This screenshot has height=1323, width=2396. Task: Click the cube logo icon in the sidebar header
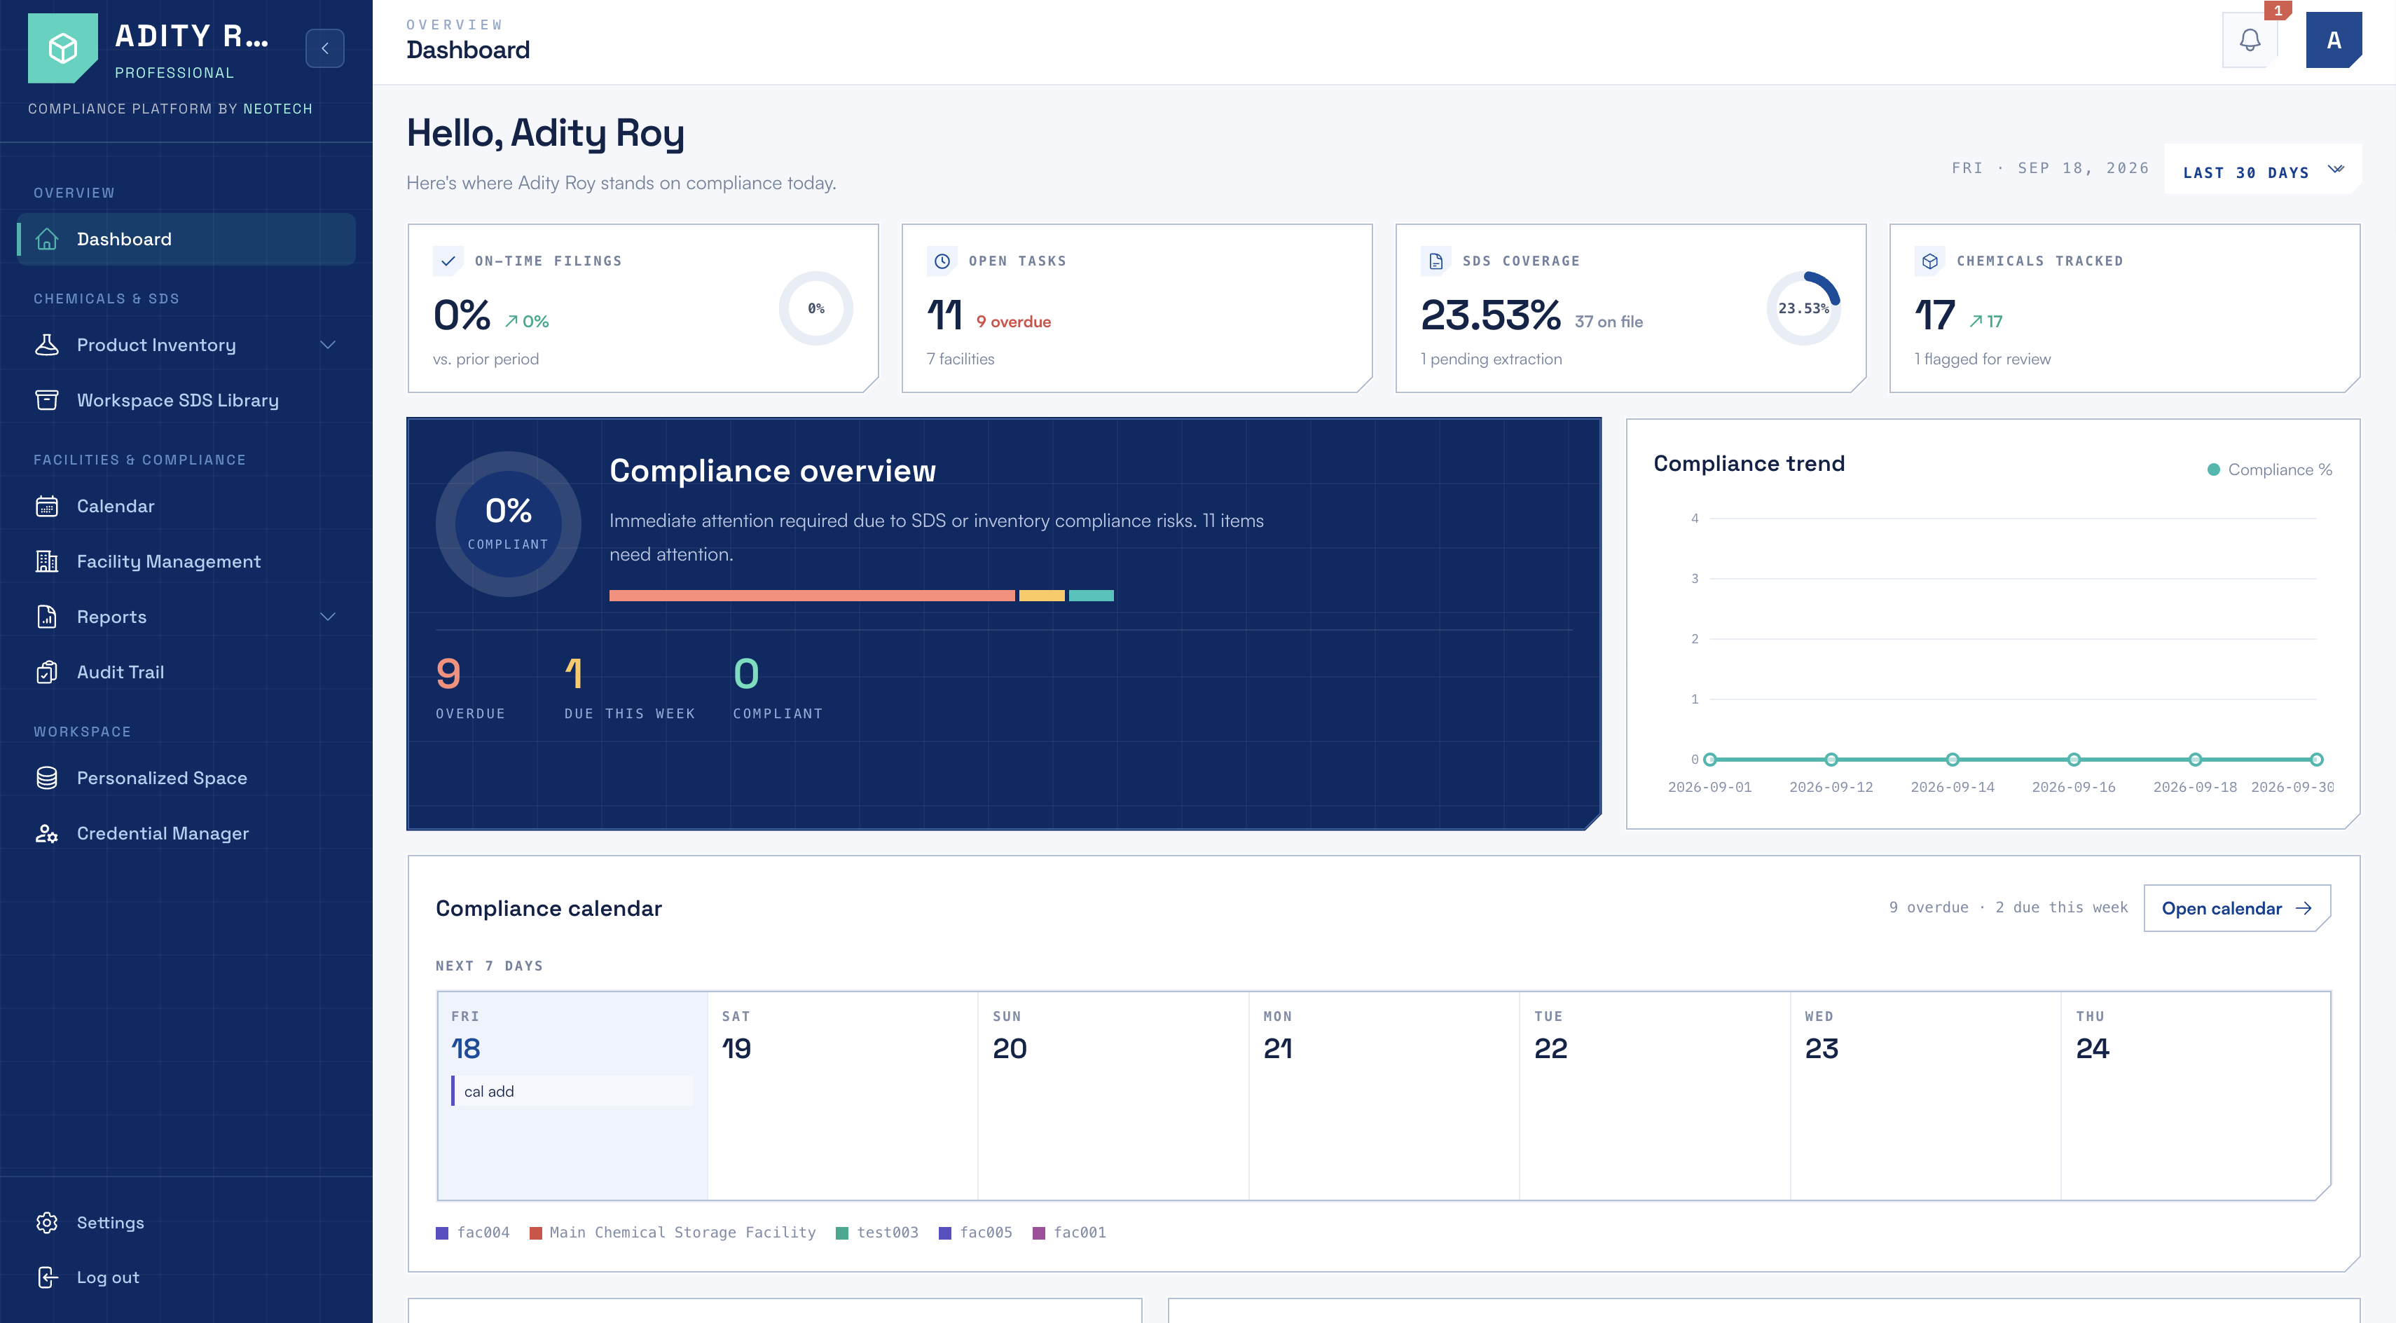pyautogui.click(x=62, y=48)
